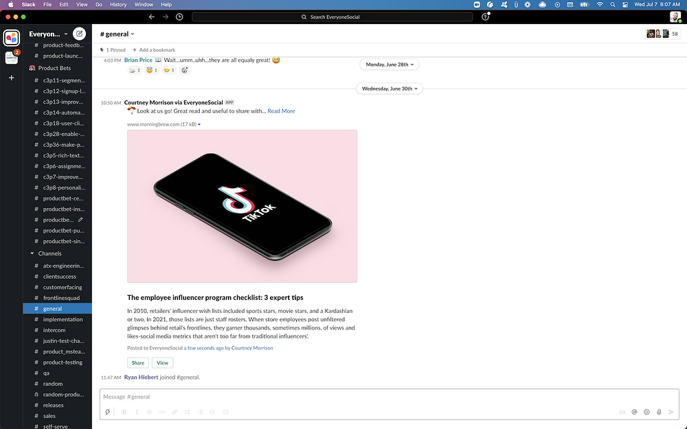Image resolution: width=687 pixels, height=429 pixels.
Task: Open Brian Price's profile name
Action: click(138, 60)
